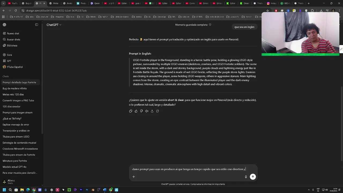343x193 pixels.
Task: Switch to the Instagram browser tab
Action: pyautogui.click(x=272, y=3)
